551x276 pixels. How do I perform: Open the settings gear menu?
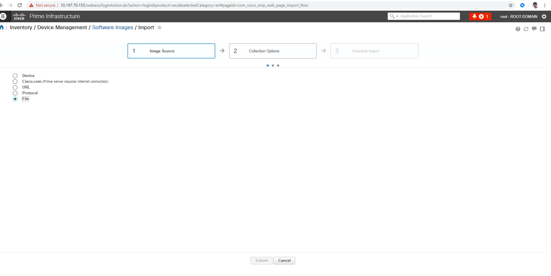[544, 16]
